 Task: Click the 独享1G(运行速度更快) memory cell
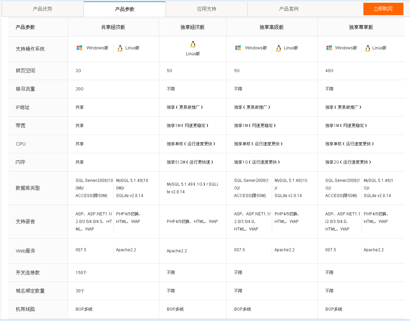click(x=257, y=162)
